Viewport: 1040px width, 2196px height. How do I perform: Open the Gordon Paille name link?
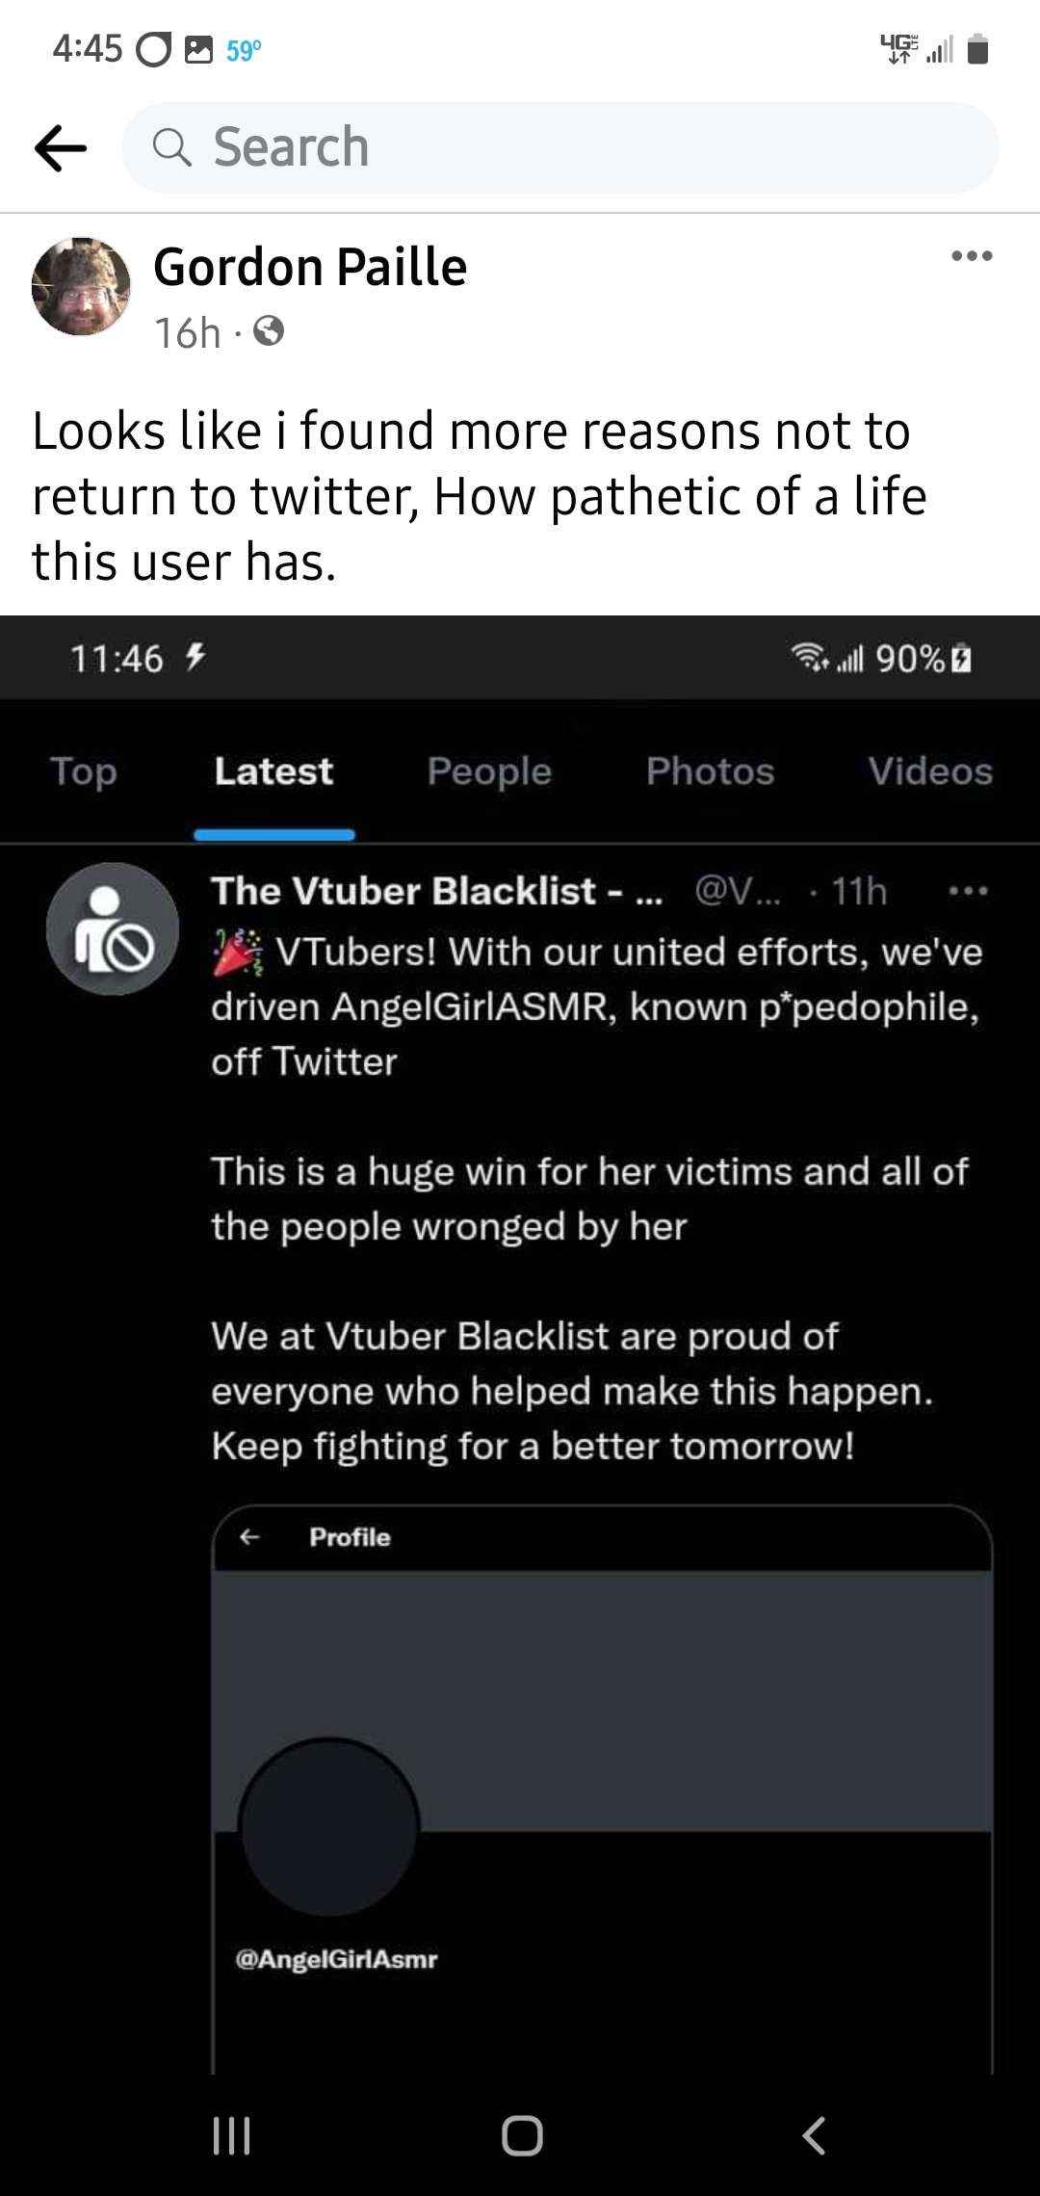click(x=310, y=267)
